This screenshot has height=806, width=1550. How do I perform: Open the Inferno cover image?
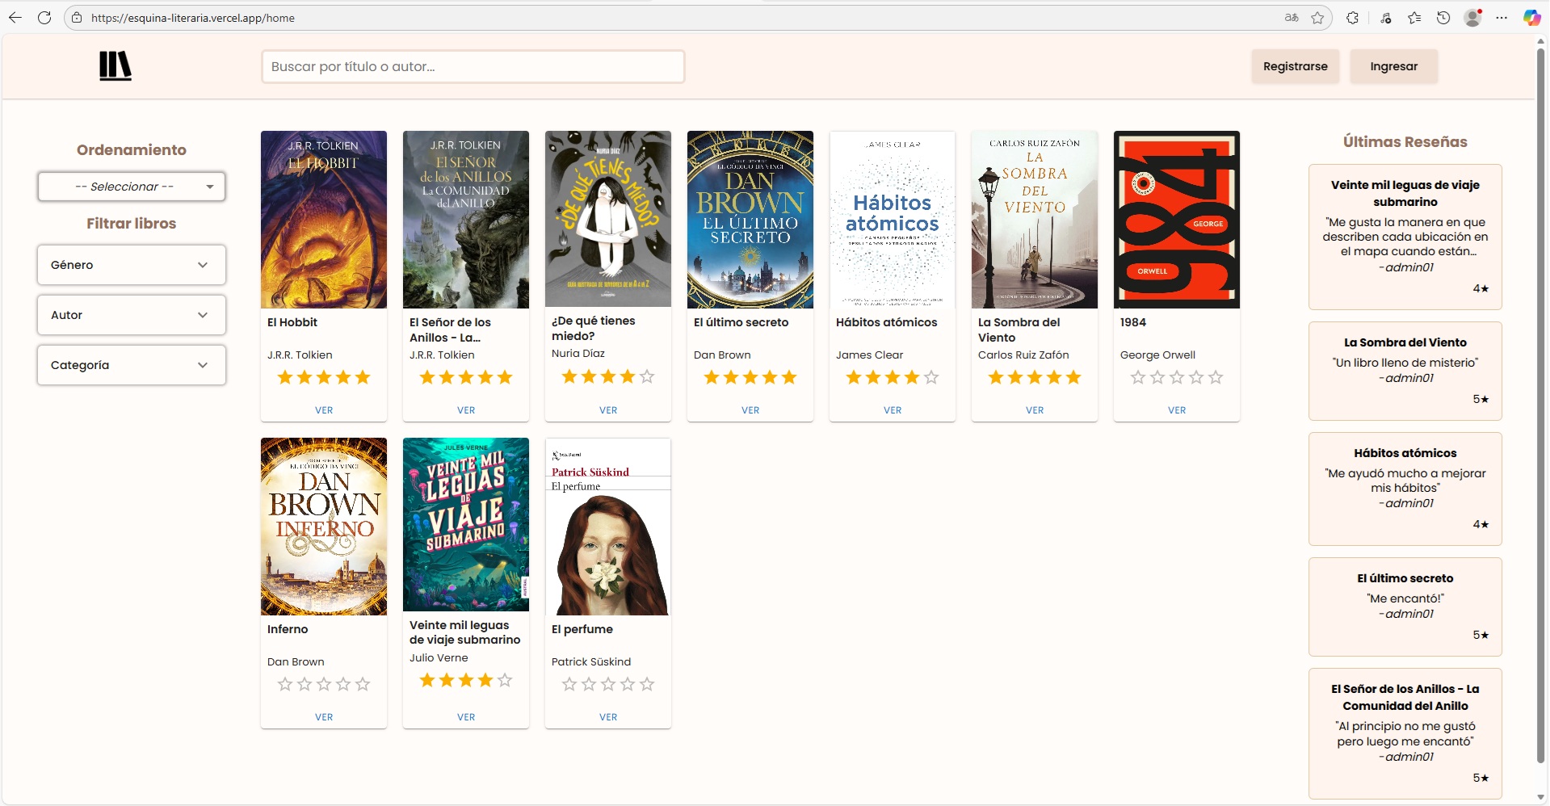click(324, 527)
